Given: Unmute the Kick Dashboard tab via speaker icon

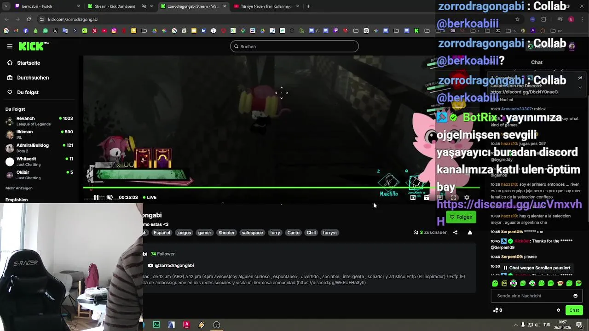Looking at the screenshot, I should coord(144,6).
